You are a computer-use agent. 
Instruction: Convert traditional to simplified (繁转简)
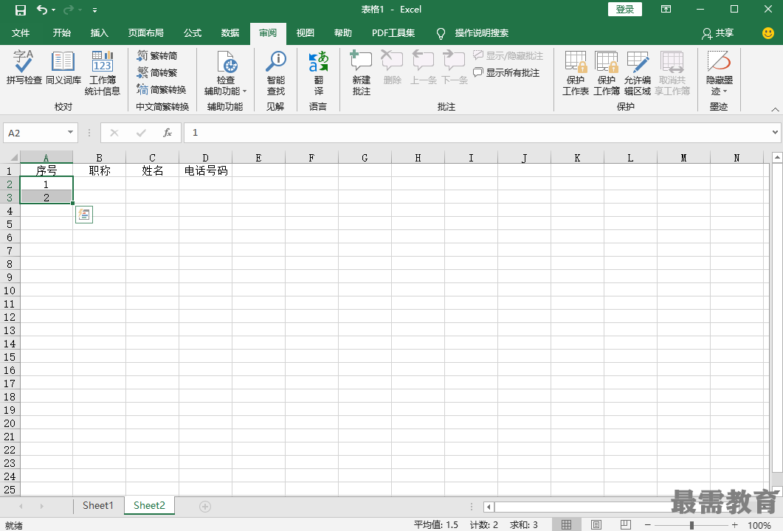pos(158,56)
